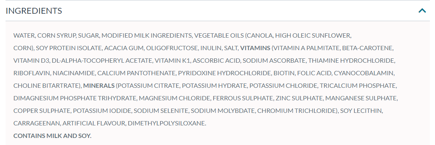
Task: Click the bold MINERALS label
Action: pyautogui.click(x=99, y=85)
